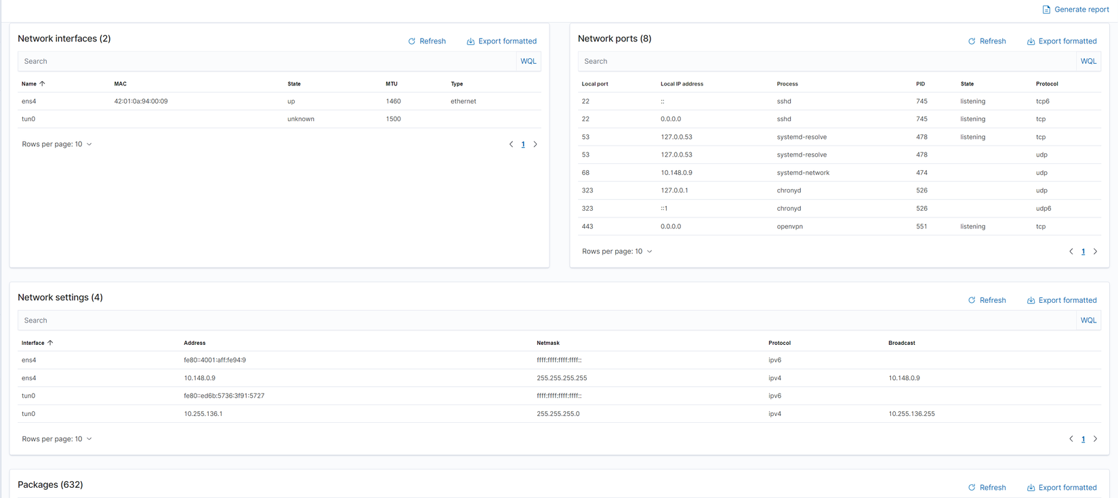Click broadcast 10.255.136.255 cell
This screenshot has width=1118, height=498.
pyautogui.click(x=911, y=414)
